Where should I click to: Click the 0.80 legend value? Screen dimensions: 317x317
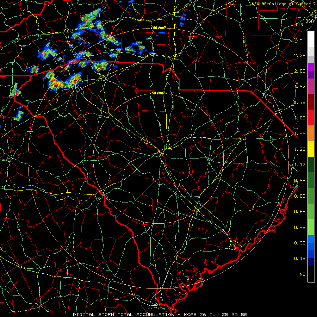coord(300,196)
